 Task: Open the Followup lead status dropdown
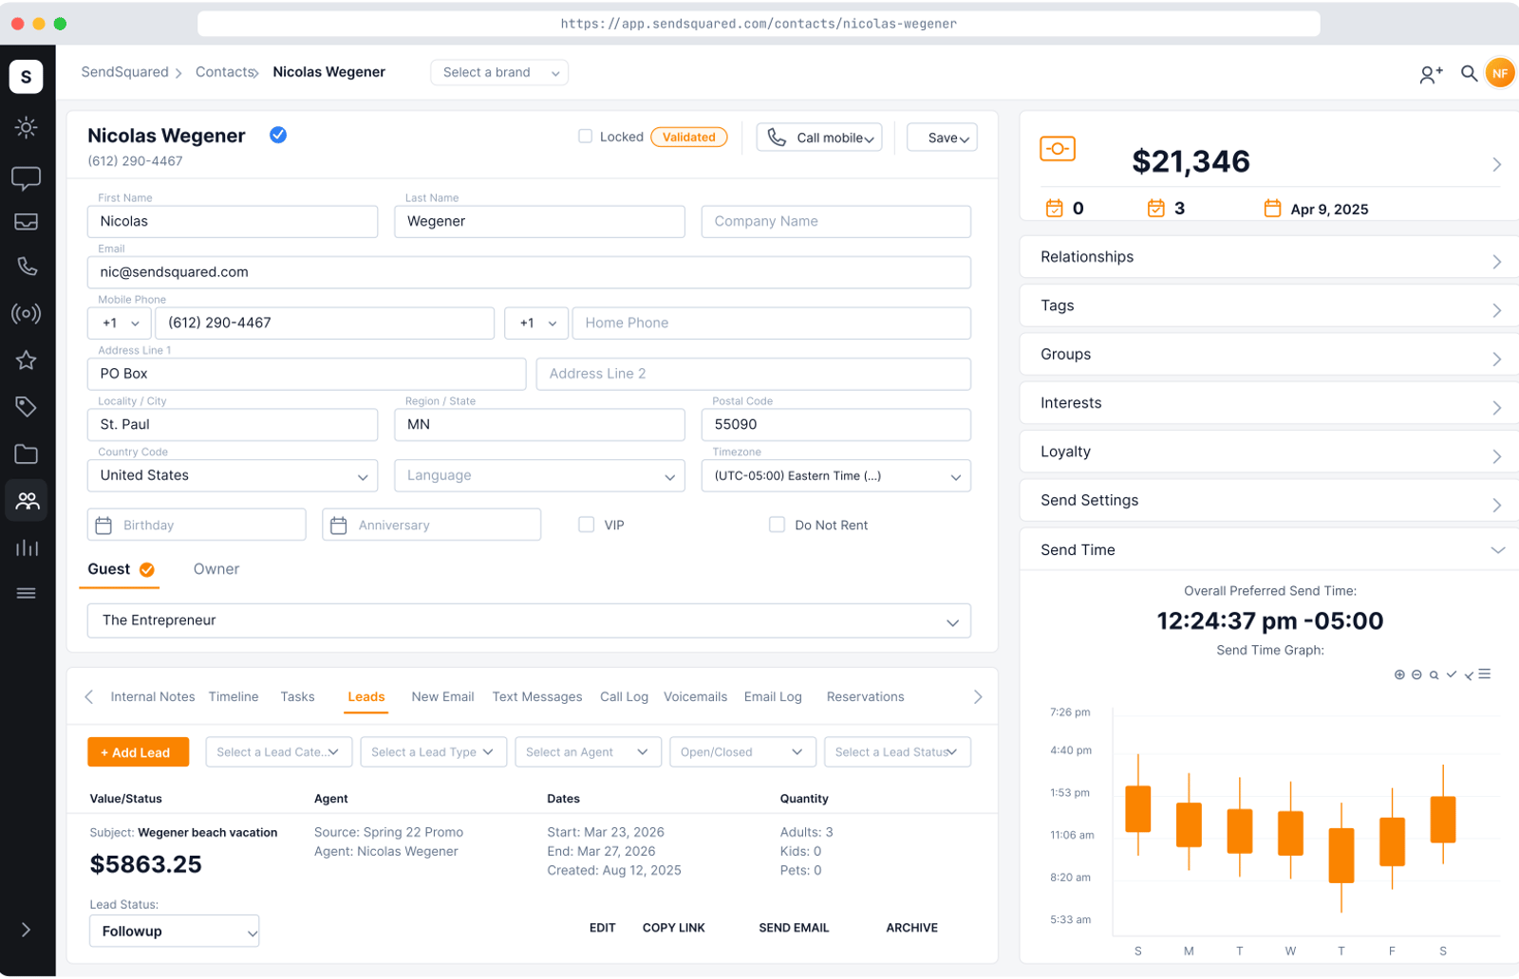pos(175,931)
